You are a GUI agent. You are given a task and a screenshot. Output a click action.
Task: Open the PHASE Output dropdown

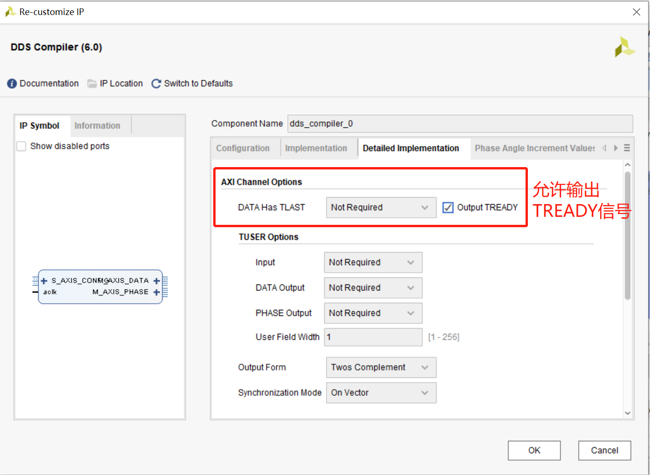(x=373, y=313)
